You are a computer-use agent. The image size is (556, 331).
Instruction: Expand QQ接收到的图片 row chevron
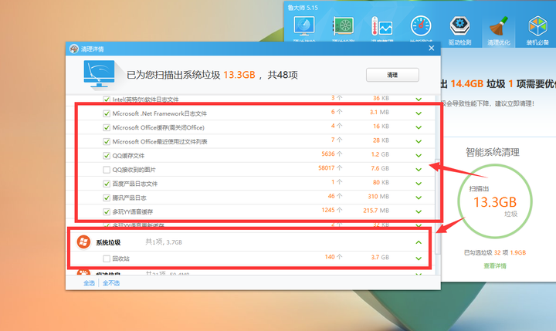click(419, 170)
